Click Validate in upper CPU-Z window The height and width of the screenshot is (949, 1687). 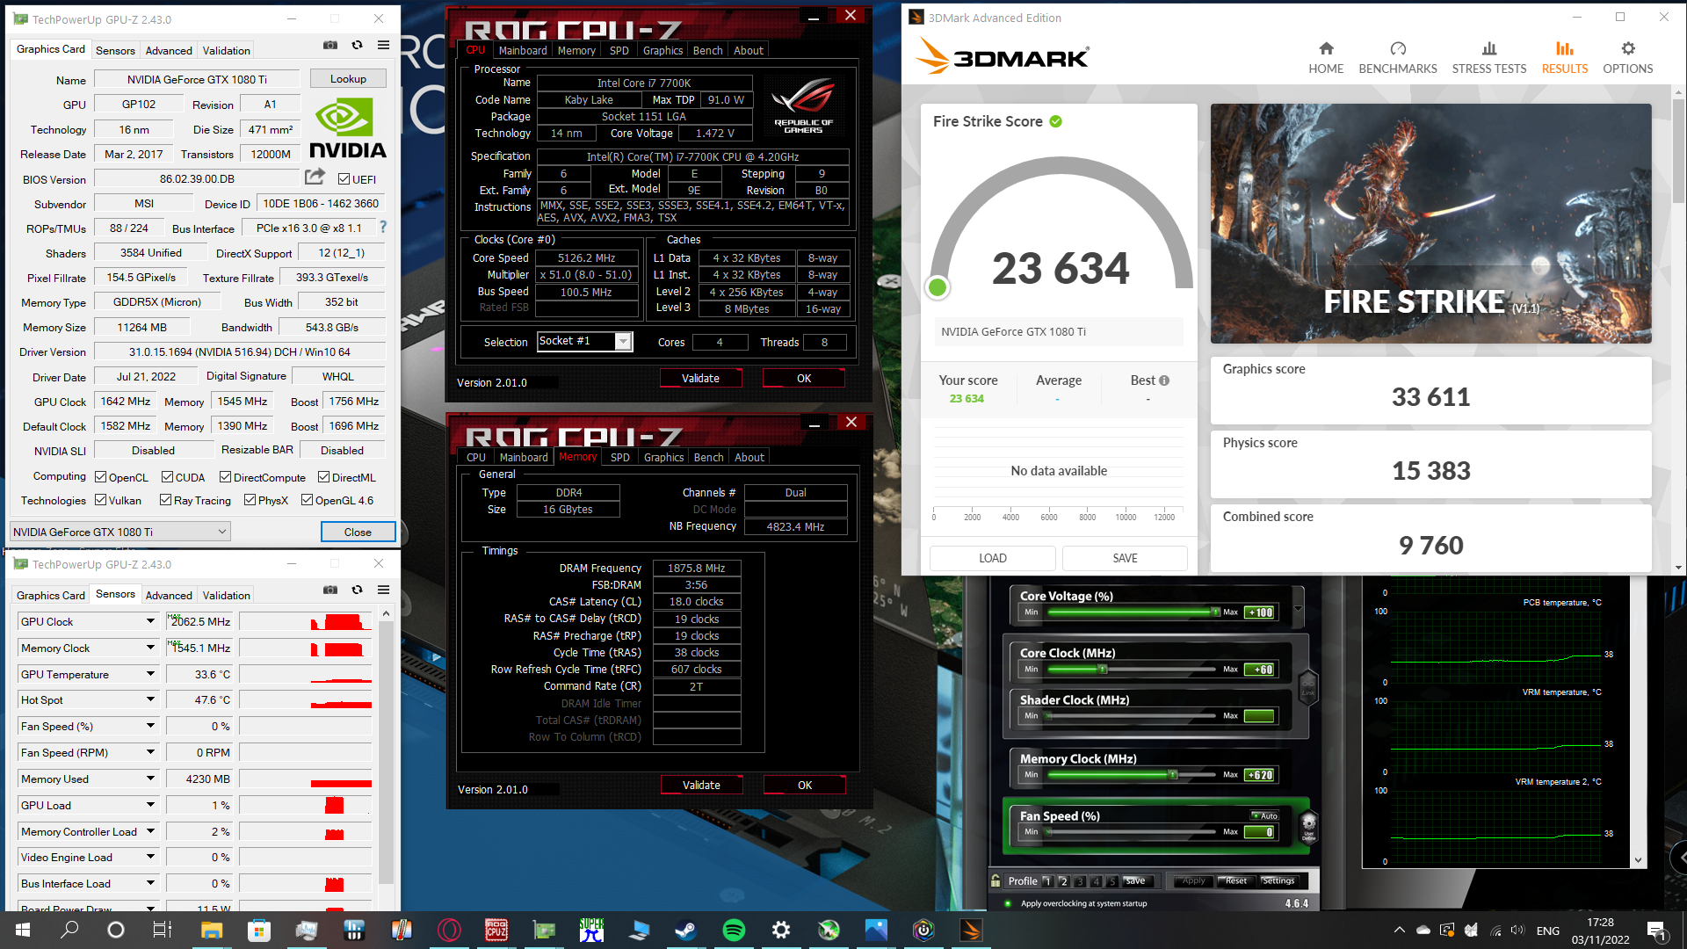coord(700,378)
